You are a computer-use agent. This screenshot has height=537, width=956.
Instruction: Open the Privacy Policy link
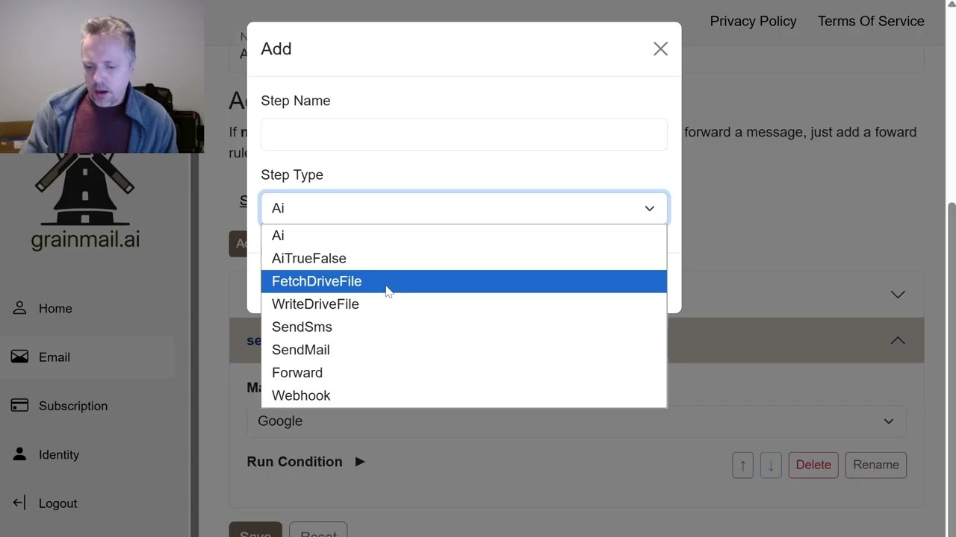click(753, 21)
